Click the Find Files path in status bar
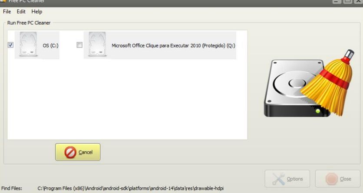Screen dimensions: 363x193 [x=131, y=188]
